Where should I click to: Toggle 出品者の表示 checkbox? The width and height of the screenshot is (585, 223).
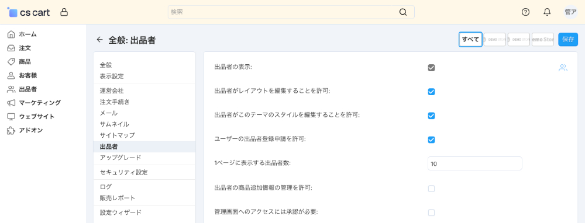(x=431, y=68)
